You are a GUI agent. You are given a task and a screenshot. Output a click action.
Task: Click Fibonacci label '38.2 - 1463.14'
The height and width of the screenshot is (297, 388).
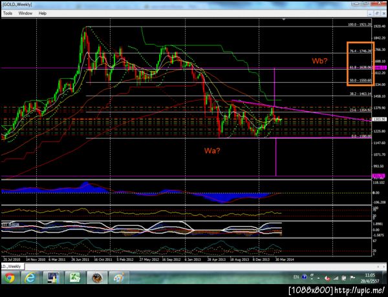click(361, 94)
